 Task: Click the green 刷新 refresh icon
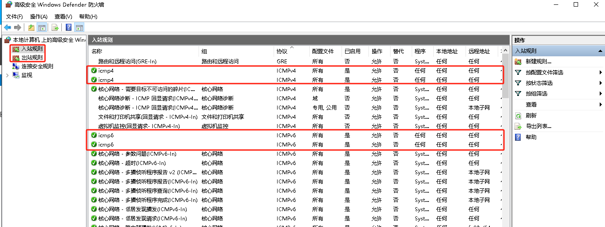[x=518, y=116]
